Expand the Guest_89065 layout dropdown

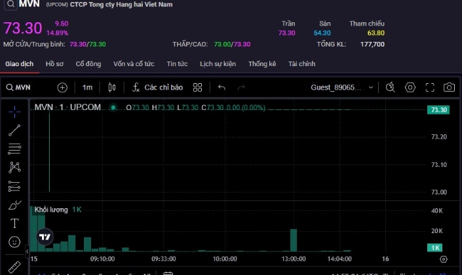click(371, 87)
